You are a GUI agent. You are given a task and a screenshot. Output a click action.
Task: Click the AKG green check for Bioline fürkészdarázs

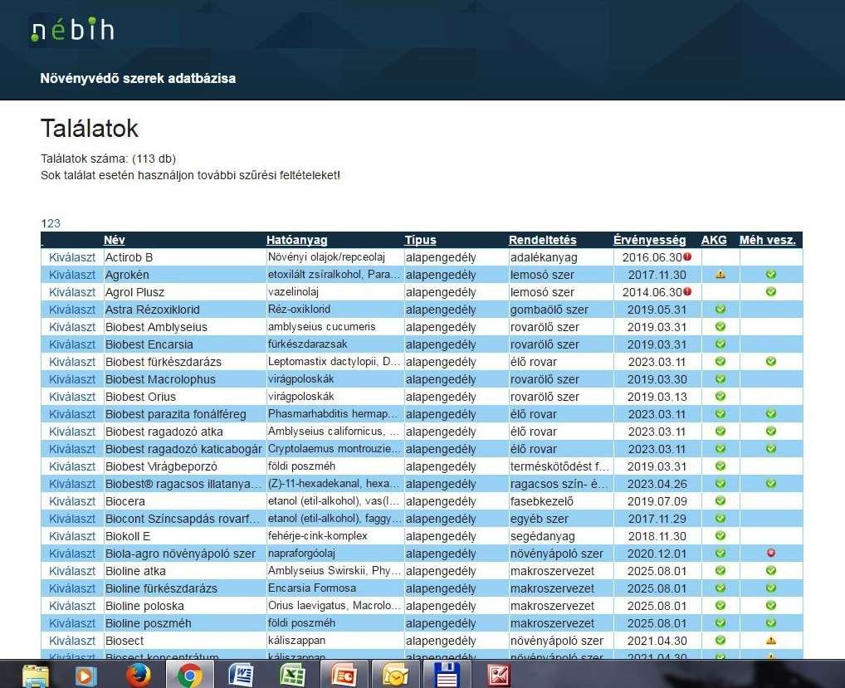720,588
